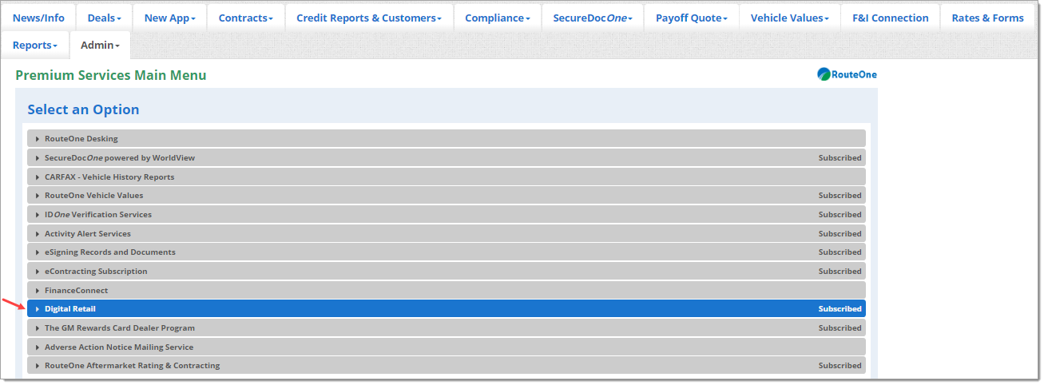Expand the highlighted Digital Retail option
The width and height of the screenshot is (1044, 385).
(x=447, y=309)
